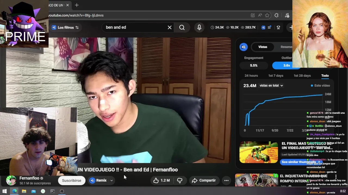Click the Engagement 5.5% pill

[254, 66]
